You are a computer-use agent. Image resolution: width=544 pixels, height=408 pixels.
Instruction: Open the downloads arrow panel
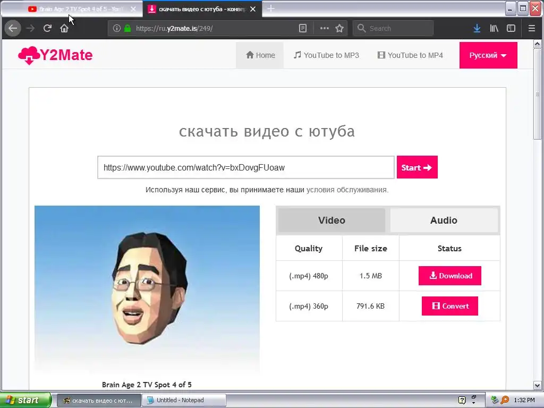[x=477, y=29]
